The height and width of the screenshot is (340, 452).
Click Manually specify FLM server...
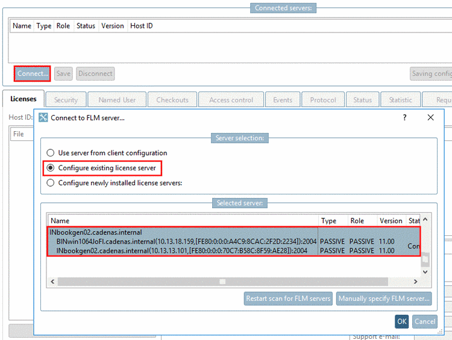[384, 298]
